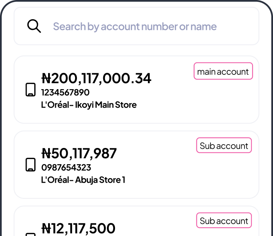Open the L'Oréal- Ikoyi Main Store name
The height and width of the screenshot is (236, 273).
point(89,105)
